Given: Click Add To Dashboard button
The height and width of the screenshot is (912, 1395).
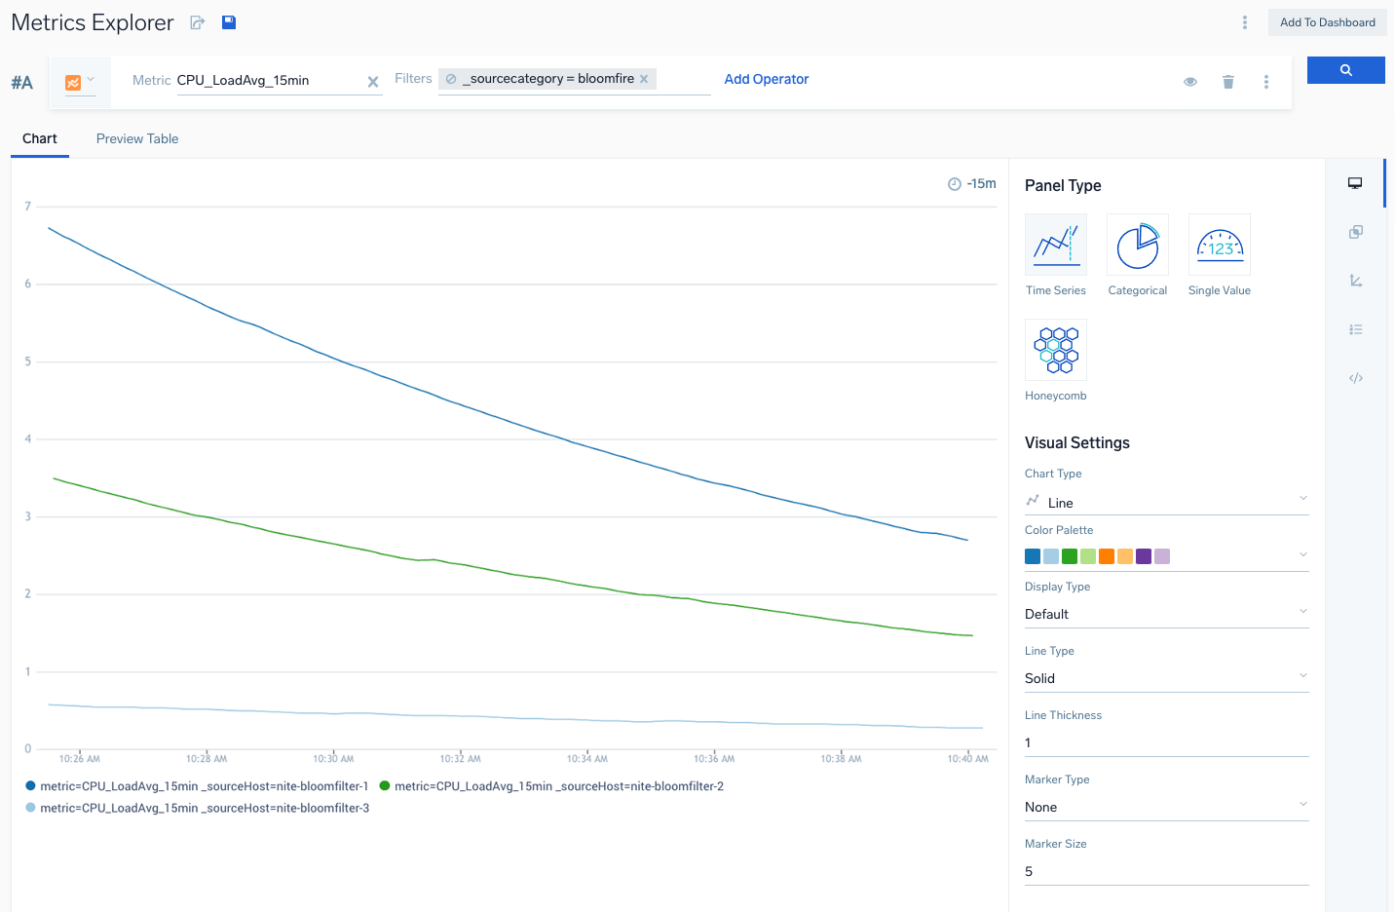Looking at the screenshot, I should pos(1327,21).
